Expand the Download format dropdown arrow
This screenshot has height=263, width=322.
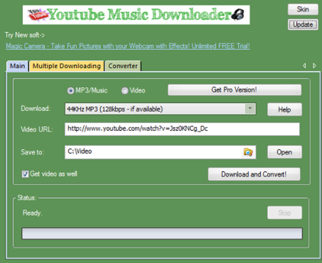click(250, 109)
